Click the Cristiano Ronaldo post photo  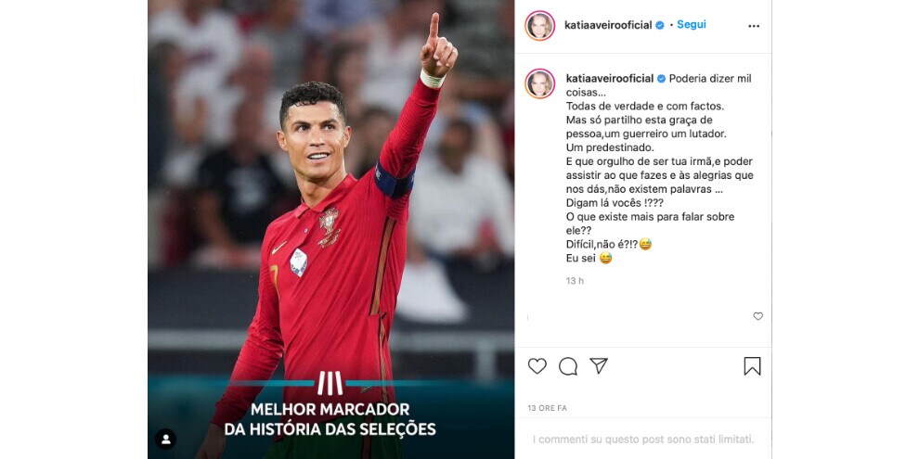pos(331,230)
